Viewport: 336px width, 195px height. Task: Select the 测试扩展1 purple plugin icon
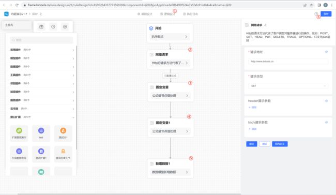(41, 151)
